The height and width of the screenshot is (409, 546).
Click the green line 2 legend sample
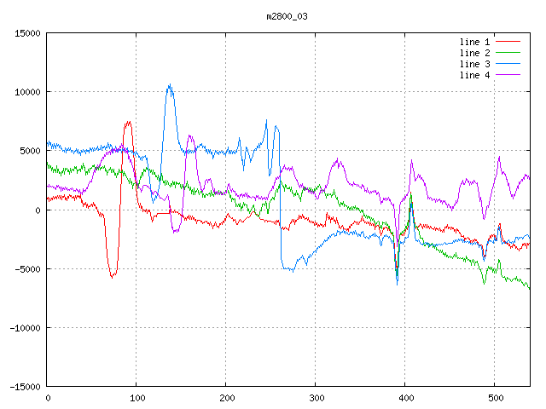508,53
